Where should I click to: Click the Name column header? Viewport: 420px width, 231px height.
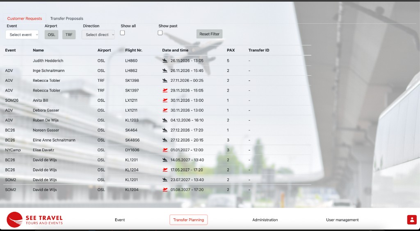[x=38, y=50]
